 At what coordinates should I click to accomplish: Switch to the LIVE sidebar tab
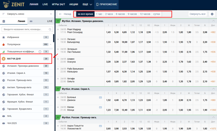(41, 21)
